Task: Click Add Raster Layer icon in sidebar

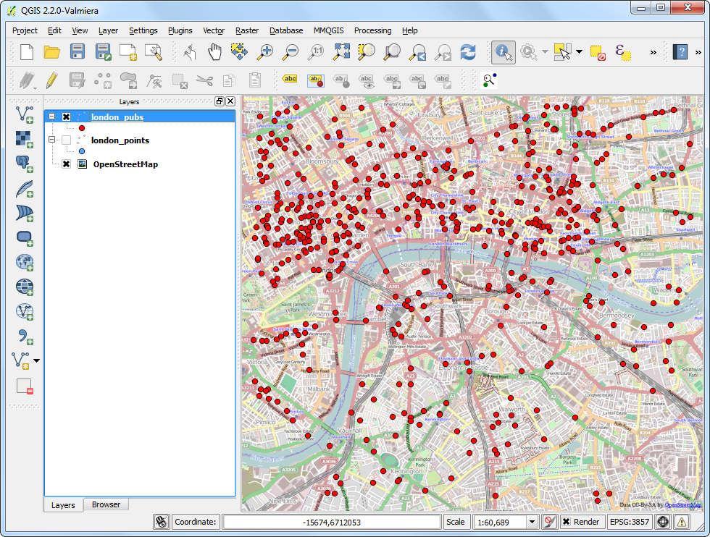Action: point(25,139)
